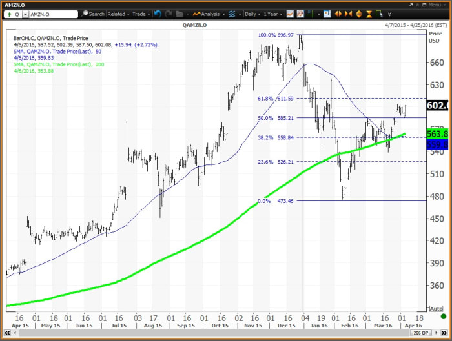Click the Search magnifier button
Image resolution: width=452 pixels, height=341 pixels.
tap(93, 14)
